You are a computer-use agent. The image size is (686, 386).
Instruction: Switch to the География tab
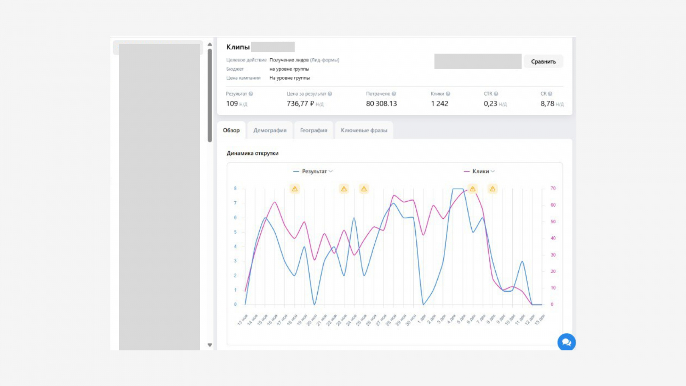[313, 130]
